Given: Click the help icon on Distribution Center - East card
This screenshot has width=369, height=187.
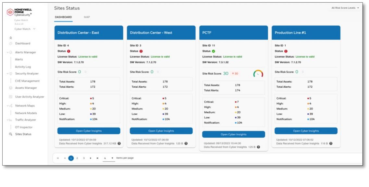Looking at the screenshot, I should [119, 143].
